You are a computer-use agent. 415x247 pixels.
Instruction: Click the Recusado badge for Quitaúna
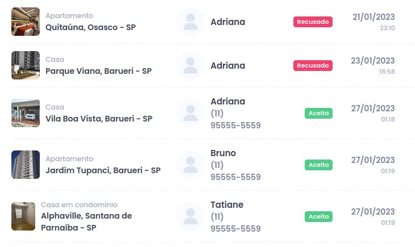tap(313, 22)
